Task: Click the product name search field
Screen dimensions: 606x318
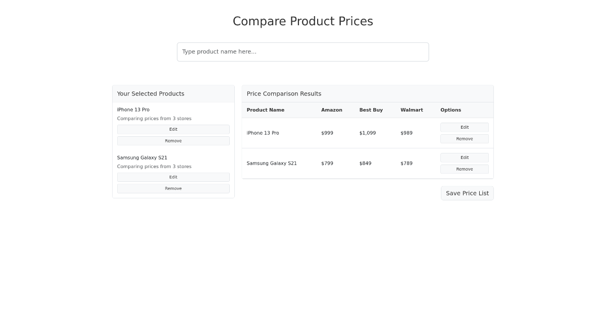Action: 302,52
